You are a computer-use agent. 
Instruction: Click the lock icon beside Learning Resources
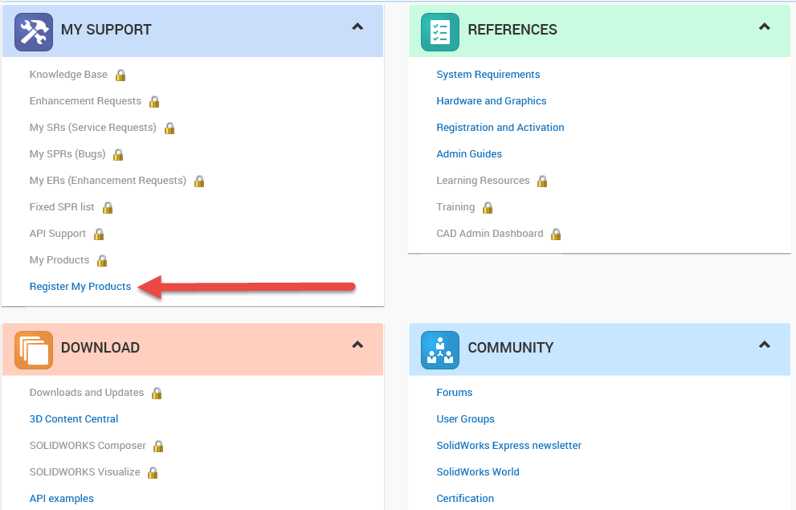pyautogui.click(x=542, y=181)
